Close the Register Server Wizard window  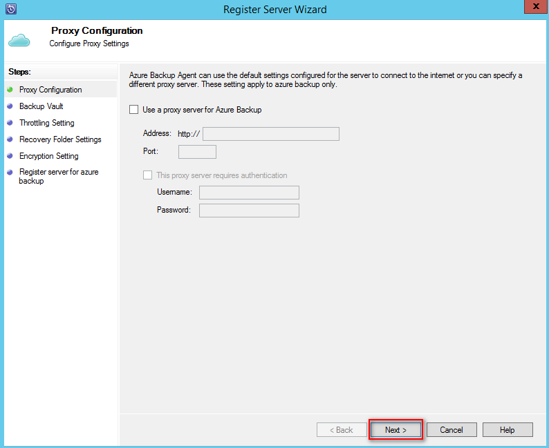536,7
